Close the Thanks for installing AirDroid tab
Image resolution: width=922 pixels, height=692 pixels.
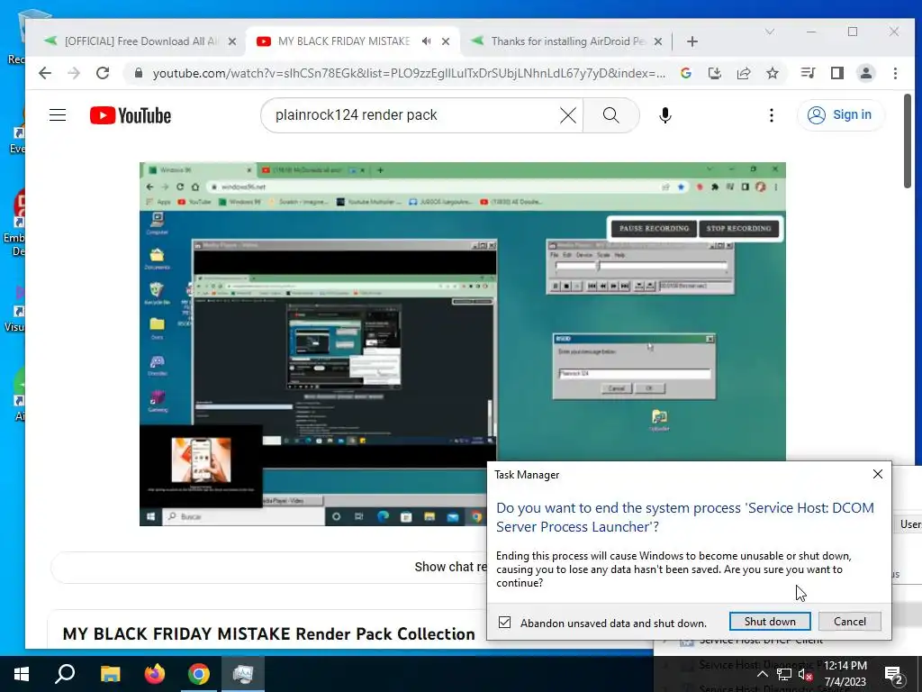point(658,41)
